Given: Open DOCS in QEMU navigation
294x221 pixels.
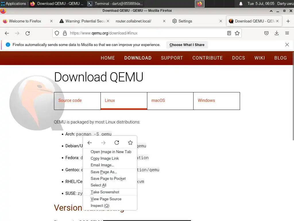Looking at the screenshot, I should click(239, 58).
